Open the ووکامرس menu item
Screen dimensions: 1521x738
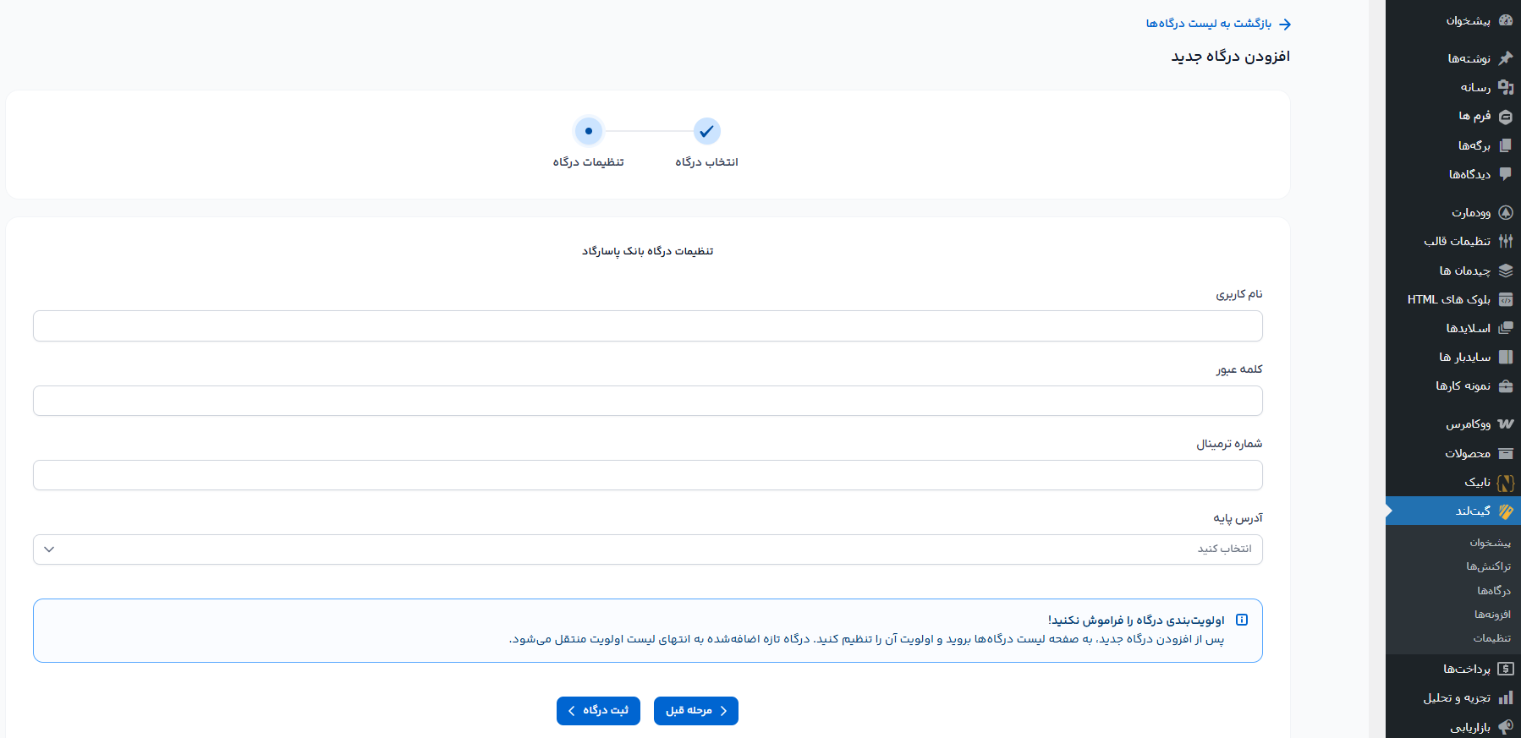pos(1453,424)
